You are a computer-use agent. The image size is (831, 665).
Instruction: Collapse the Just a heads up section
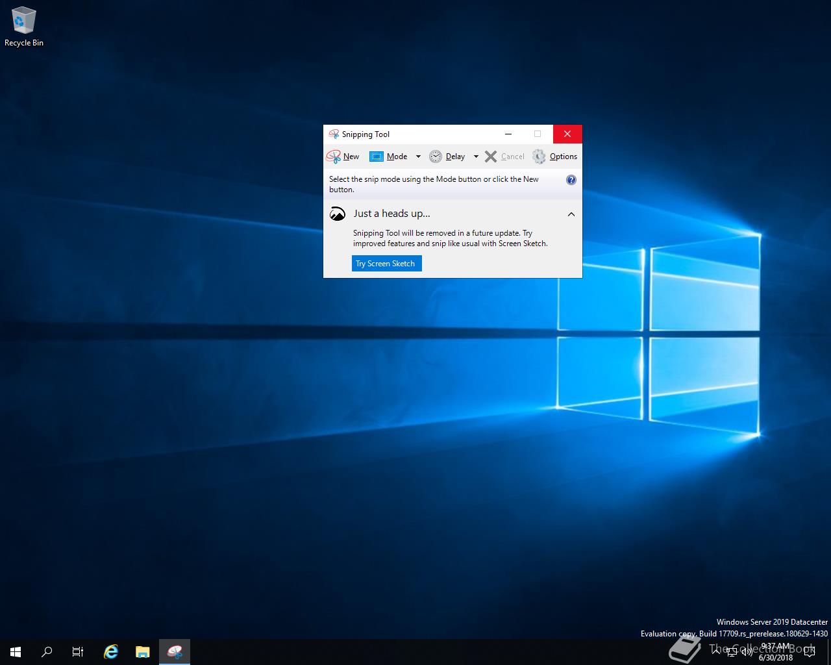pyautogui.click(x=571, y=214)
